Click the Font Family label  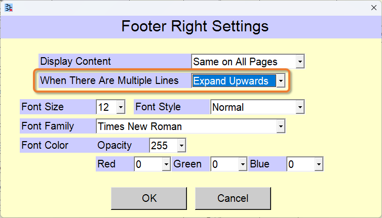point(48,126)
